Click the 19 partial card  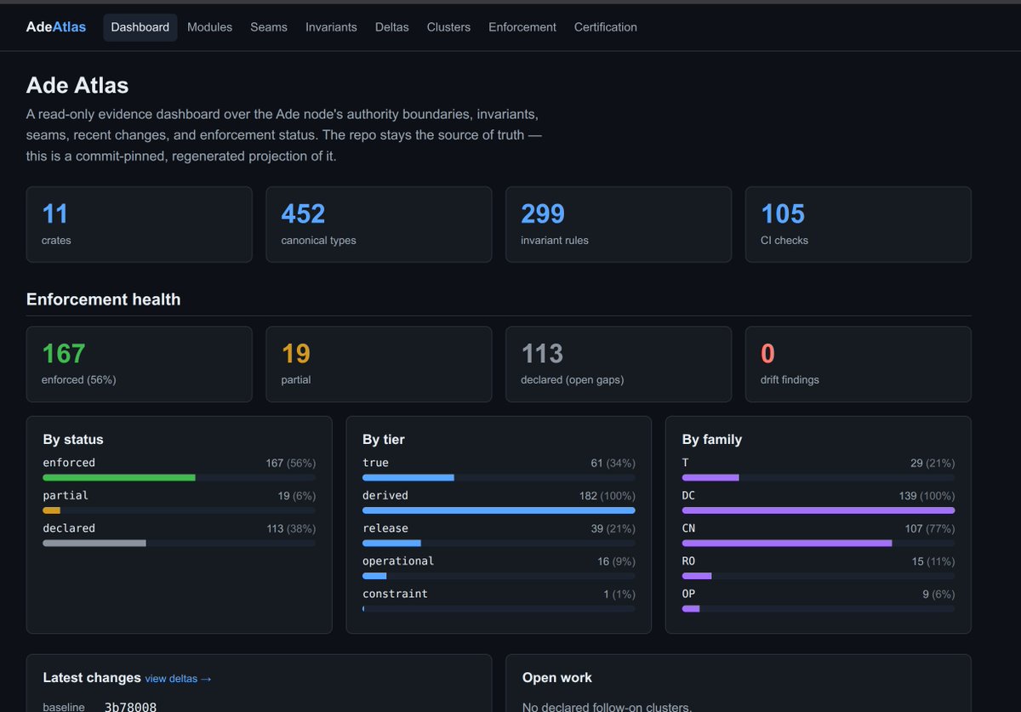click(379, 364)
